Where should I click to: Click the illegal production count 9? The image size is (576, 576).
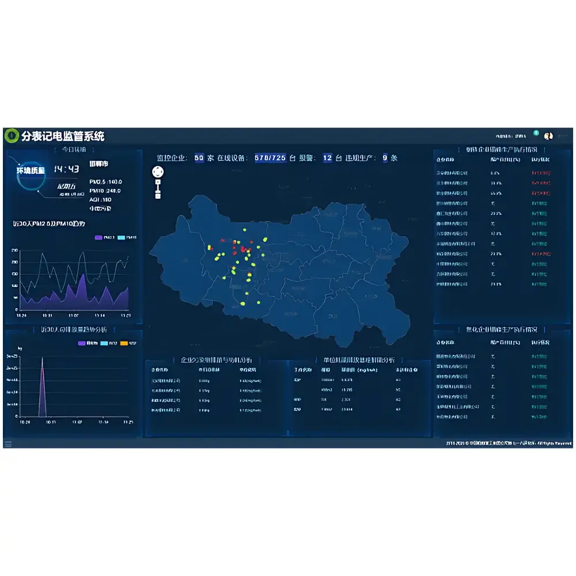point(385,158)
